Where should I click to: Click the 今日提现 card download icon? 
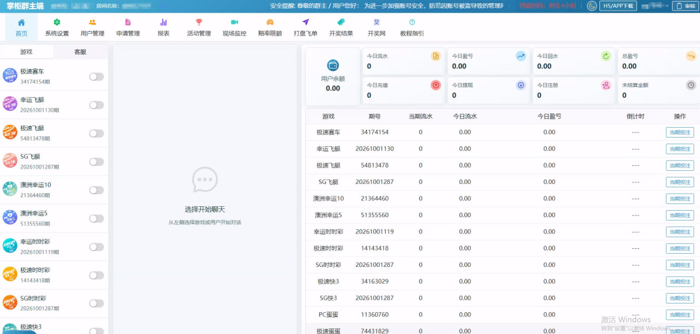(521, 85)
